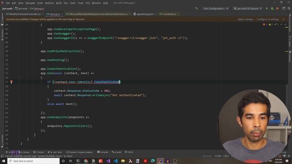Open the Build tool window
The height and width of the screenshot is (164, 292).
click(116, 152)
